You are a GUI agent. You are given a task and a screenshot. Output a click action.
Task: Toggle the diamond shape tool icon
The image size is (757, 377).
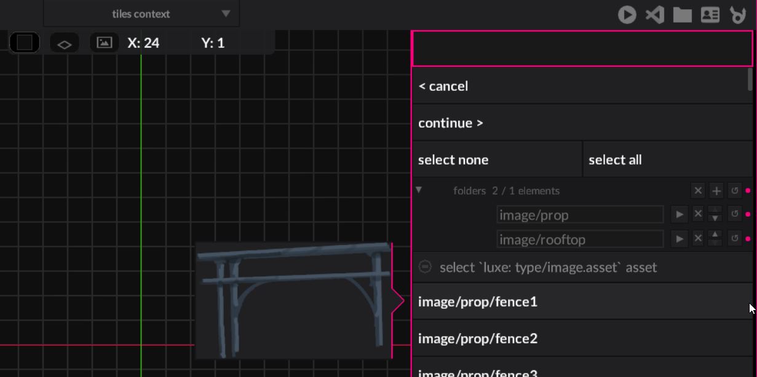pos(65,44)
